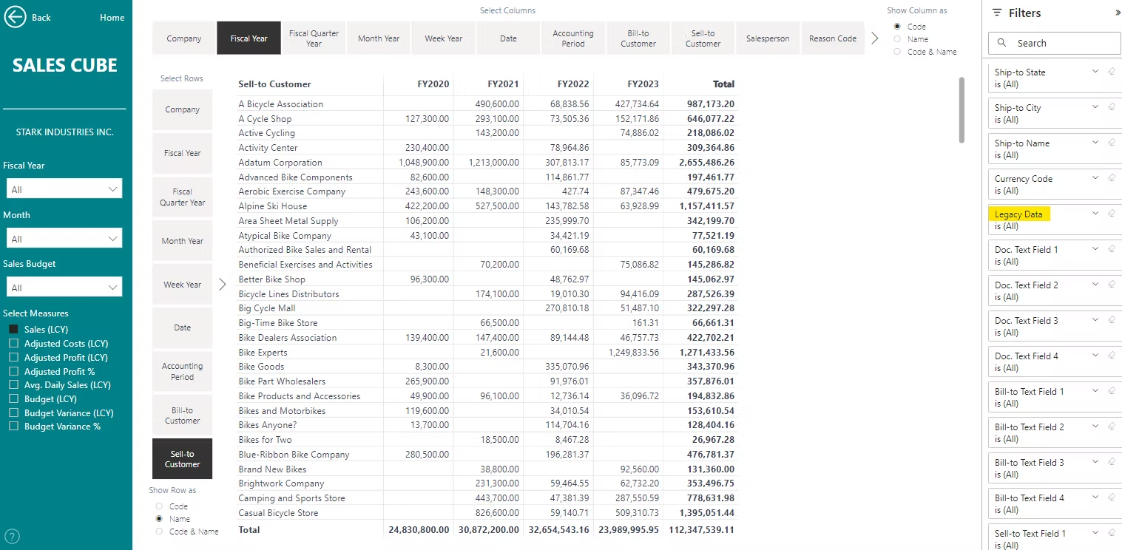Select Bill-to Customer as row
This screenshot has width=1122, height=550.
[182, 415]
